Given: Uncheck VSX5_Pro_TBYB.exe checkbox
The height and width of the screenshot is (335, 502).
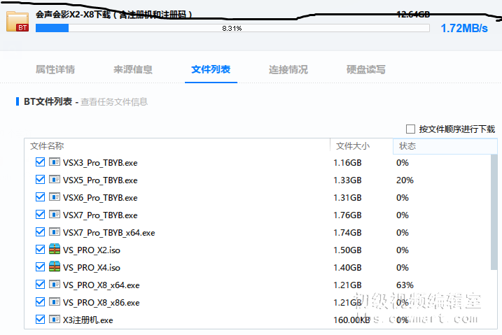Looking at the screenshot, I should pos(40,179).
